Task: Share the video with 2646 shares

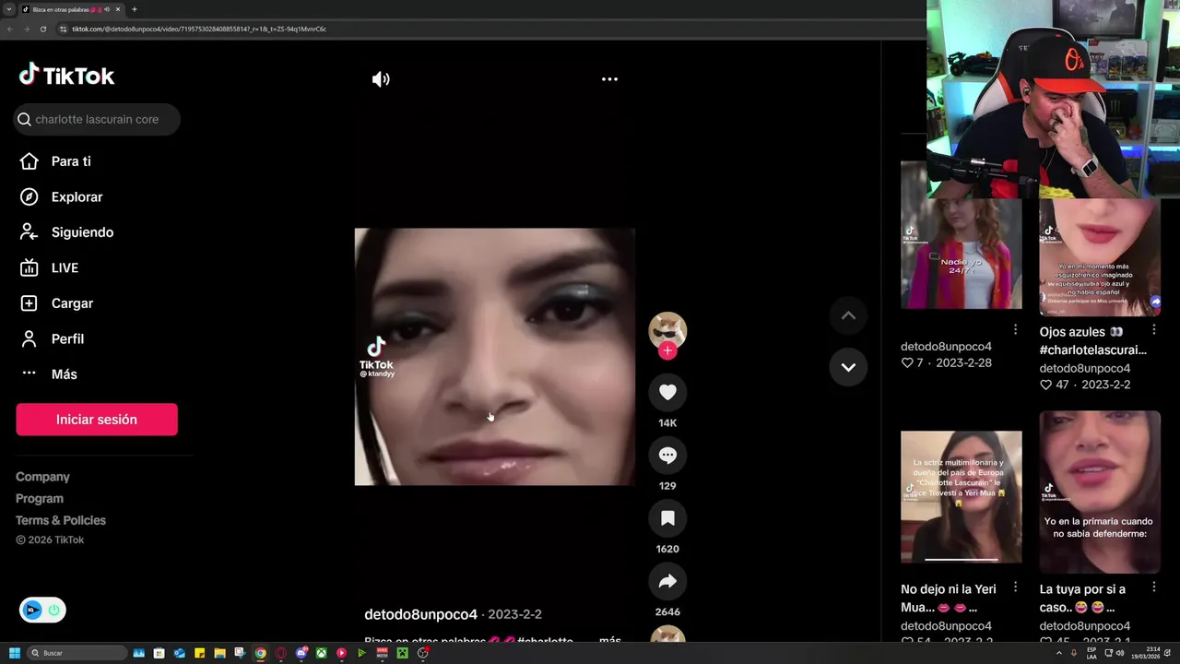Action: [667, 581]
